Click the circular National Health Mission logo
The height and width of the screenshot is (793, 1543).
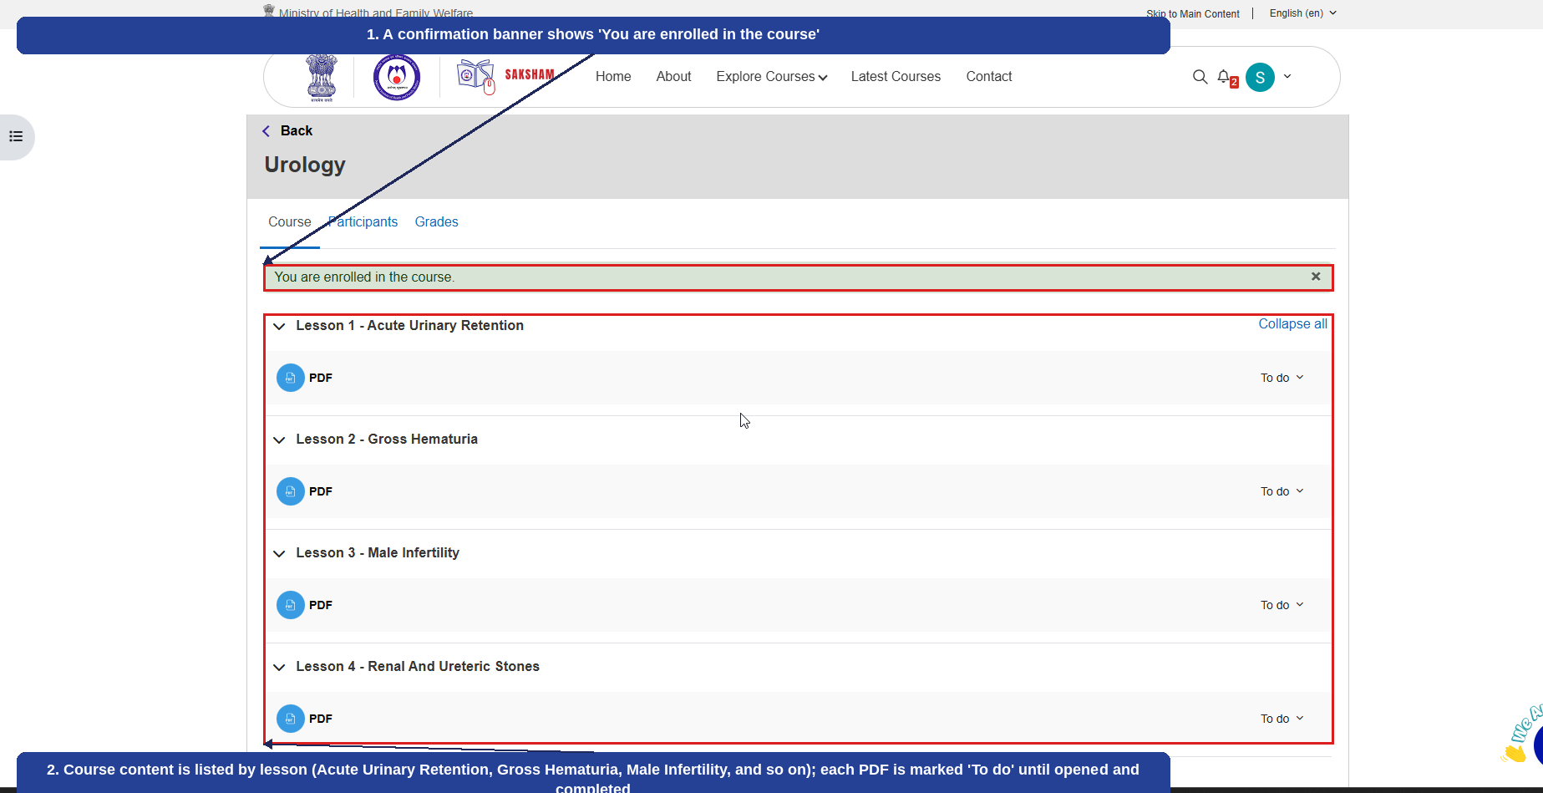[396, 77]
